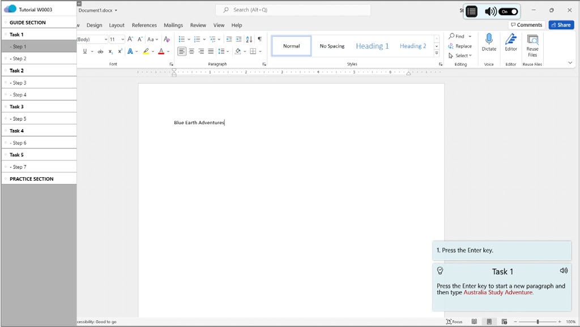Play the Task 1 audio speaker icon
Viewport: 580px width, 327px height.
tap(563, 271)
